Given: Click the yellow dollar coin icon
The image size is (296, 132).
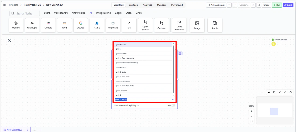Looking at the screenshot, I should [x=273, y=44].
